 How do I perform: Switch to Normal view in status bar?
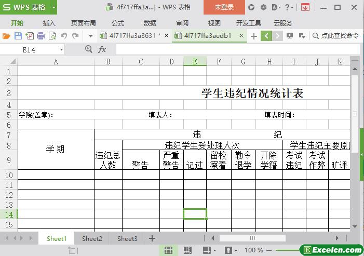[168, 250]
